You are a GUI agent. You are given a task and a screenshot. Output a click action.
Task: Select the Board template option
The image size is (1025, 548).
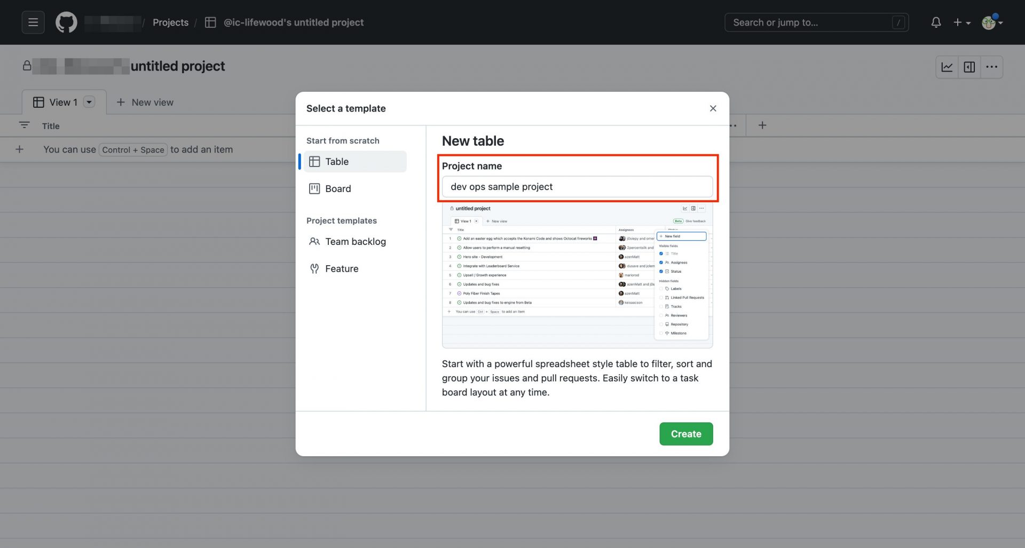point(338,189)
